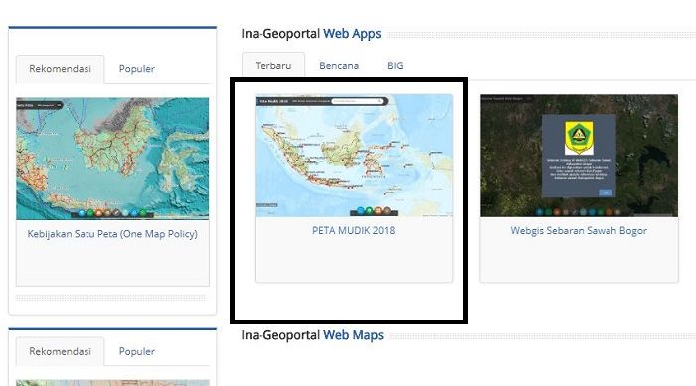Open Rekomendasi tab in the Web Maps sidebar panel
The image size is (696, 386).
coord(60,351)
